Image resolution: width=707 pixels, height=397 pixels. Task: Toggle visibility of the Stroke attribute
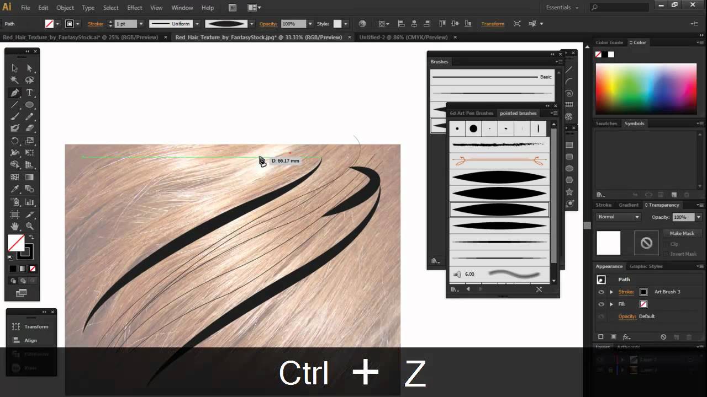(x=601, y=292)
